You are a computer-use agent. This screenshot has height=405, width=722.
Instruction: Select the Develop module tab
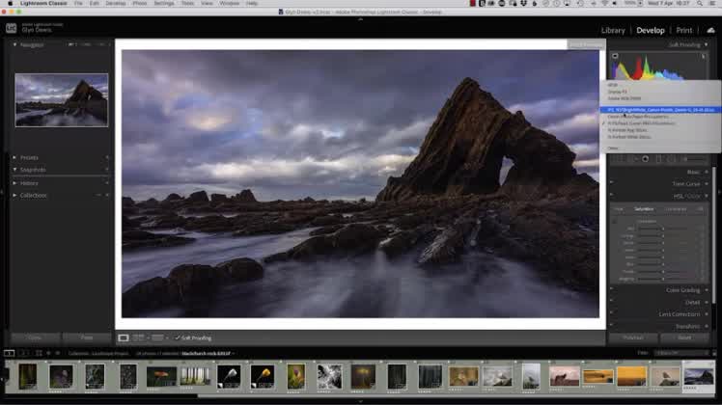[x=651, y=31]
